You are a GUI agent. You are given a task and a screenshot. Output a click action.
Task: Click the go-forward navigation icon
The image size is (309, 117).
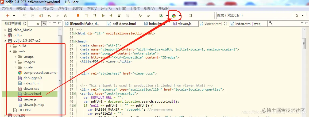(x=111, y=16)
